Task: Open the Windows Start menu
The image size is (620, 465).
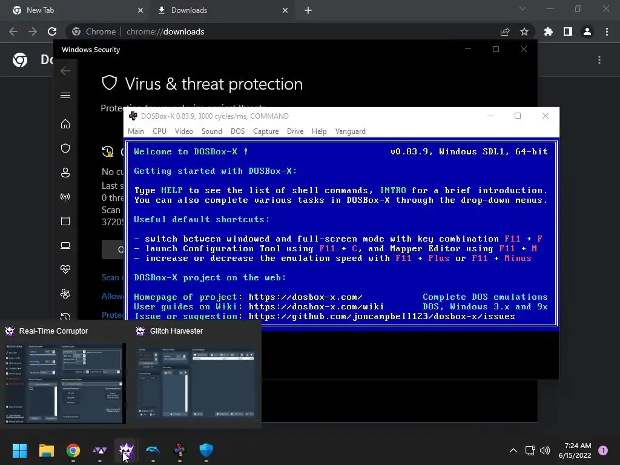Action: [x=20, y=450]
